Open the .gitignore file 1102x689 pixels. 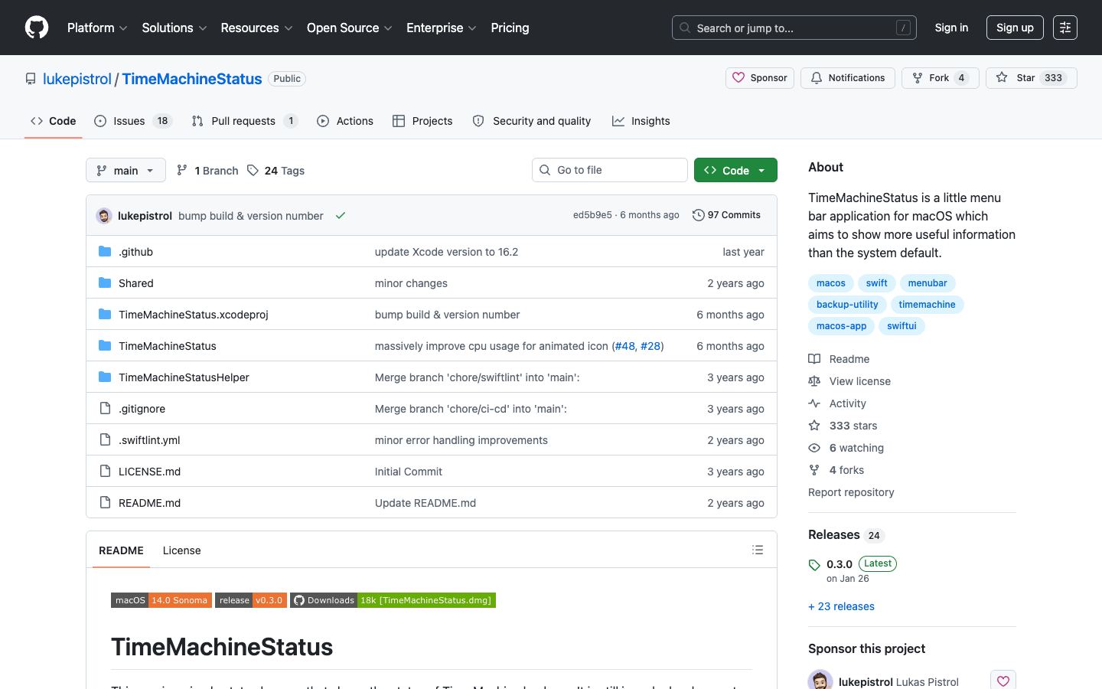[142, 409]
